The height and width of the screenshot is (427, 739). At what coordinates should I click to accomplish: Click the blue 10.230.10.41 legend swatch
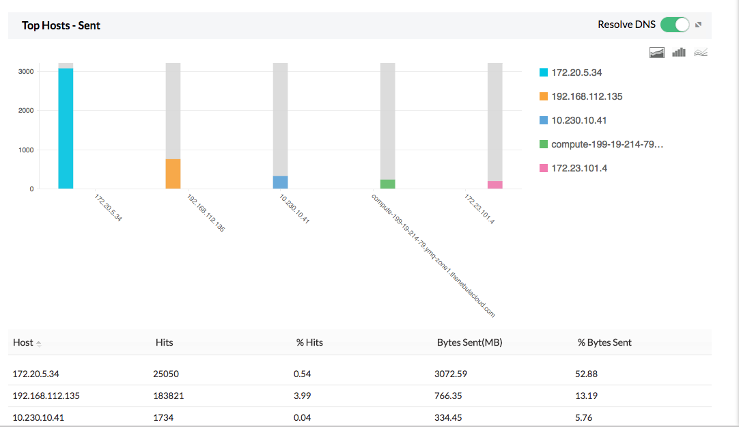(x=544, y=120)
